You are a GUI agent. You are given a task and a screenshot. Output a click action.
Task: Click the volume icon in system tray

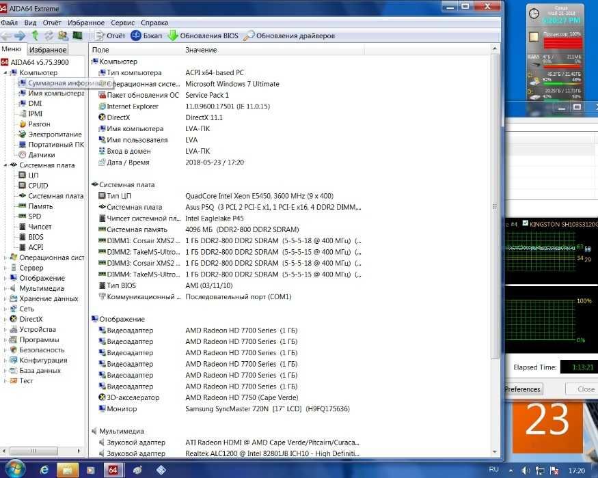526,471
